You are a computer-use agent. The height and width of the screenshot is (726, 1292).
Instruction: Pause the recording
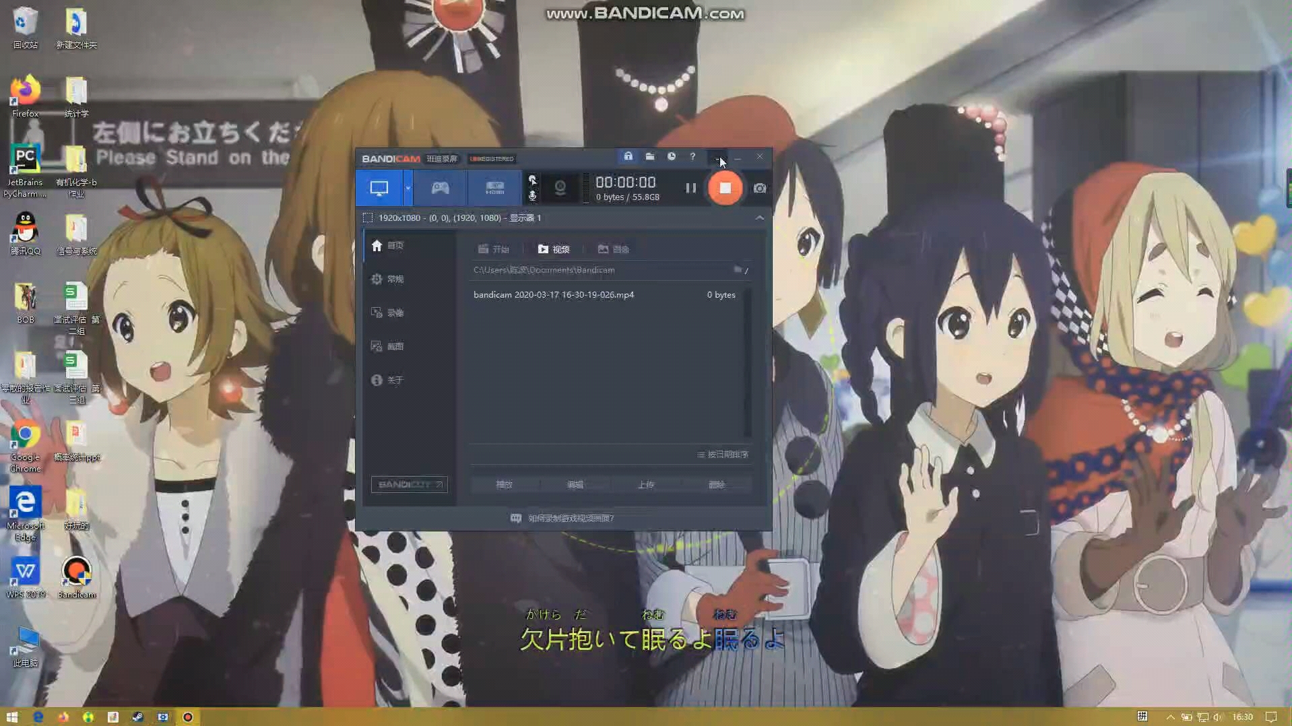tap(690, 188)
